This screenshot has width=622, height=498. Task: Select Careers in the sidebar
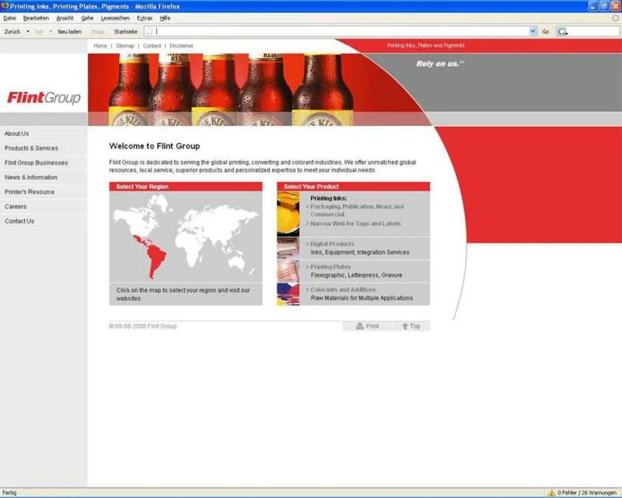point(15,206)
